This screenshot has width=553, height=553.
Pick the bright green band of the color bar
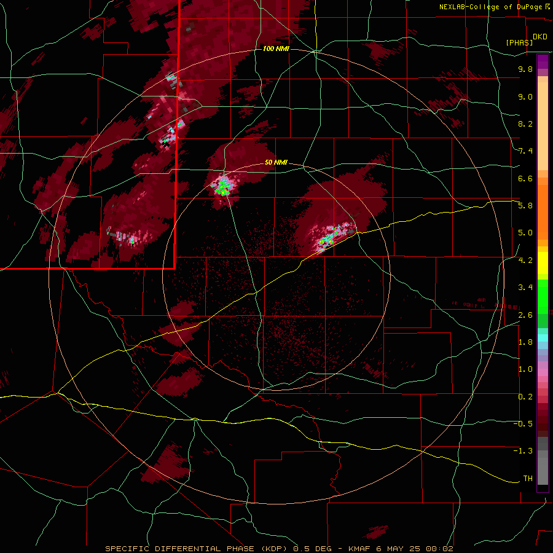click(x=543, y=297)
